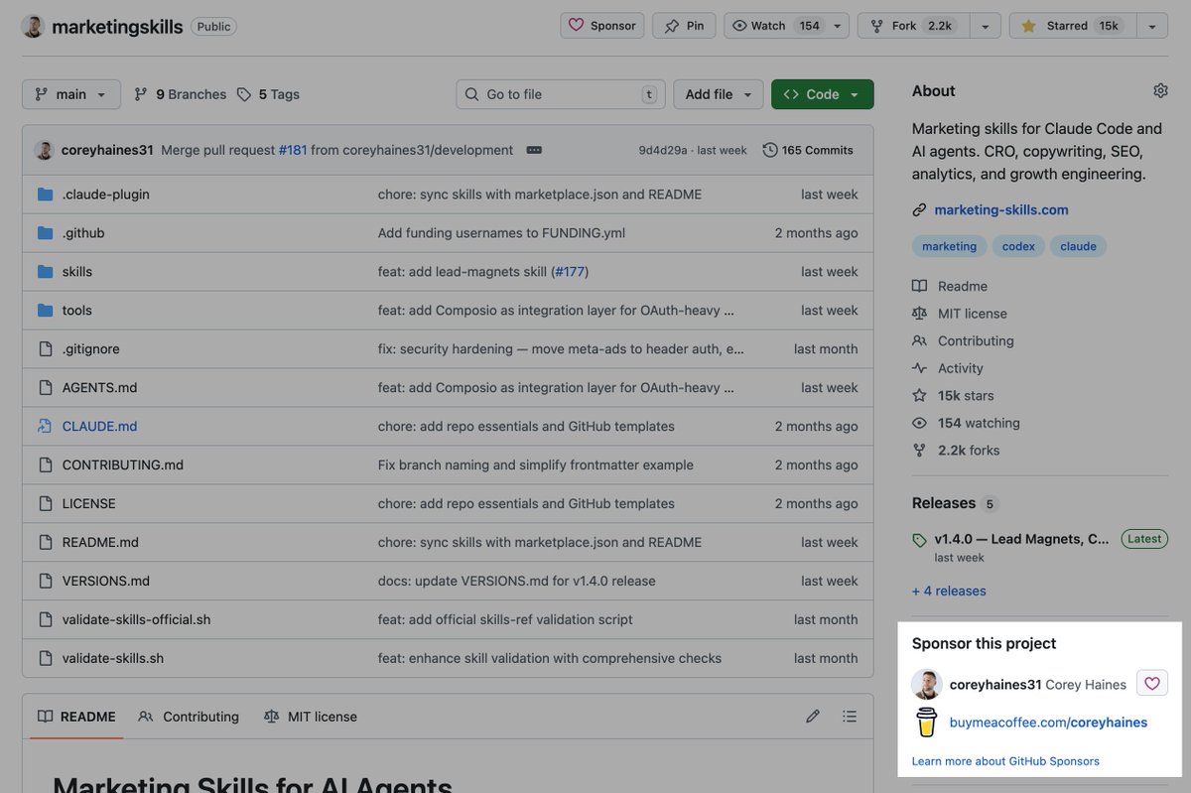Open CONTRIBUTING.md file
The image size is (1191, 793).
point(123,465)
